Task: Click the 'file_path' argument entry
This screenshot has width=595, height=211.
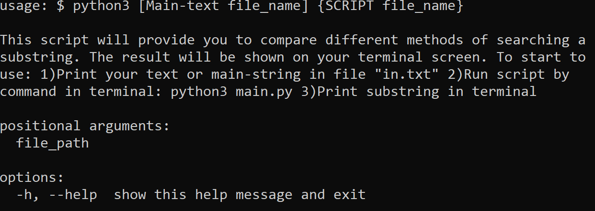Action: pyautogui.click(x=52, y=143)
